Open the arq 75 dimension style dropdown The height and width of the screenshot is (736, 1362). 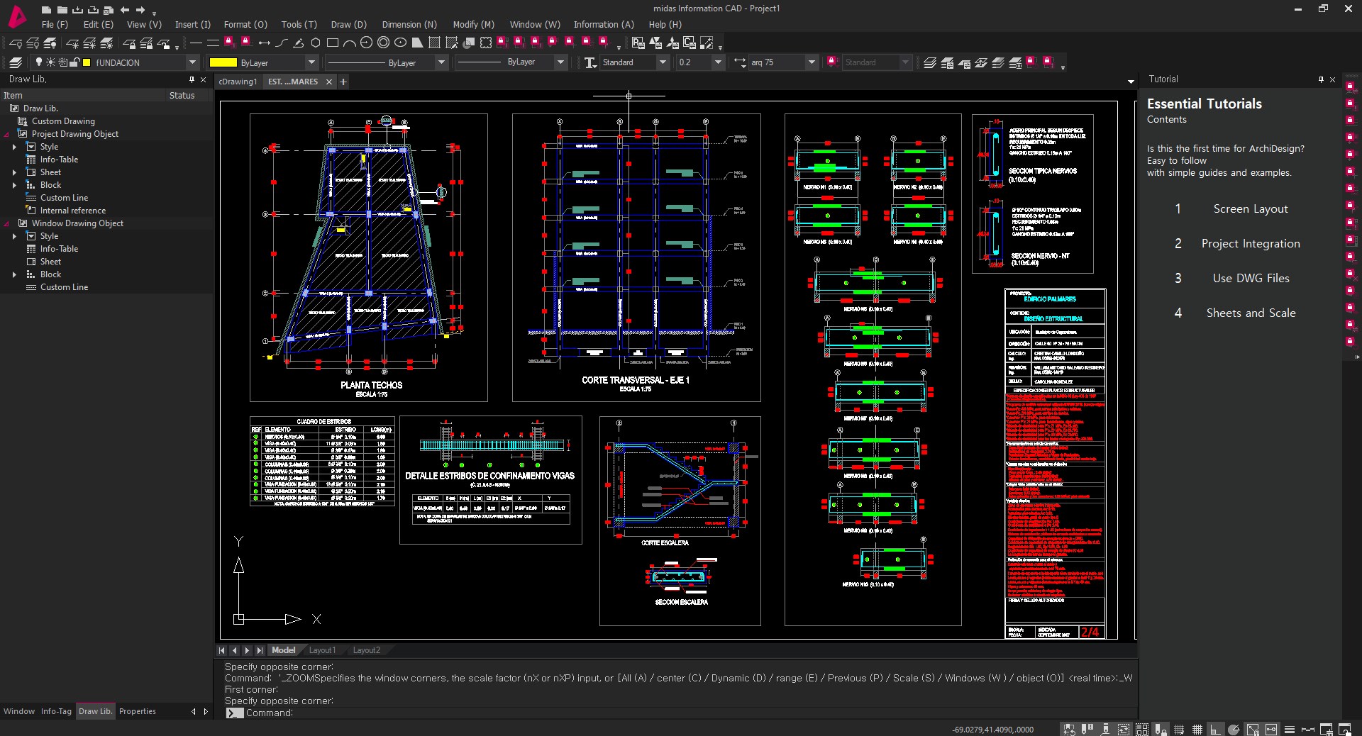[812, 62]
